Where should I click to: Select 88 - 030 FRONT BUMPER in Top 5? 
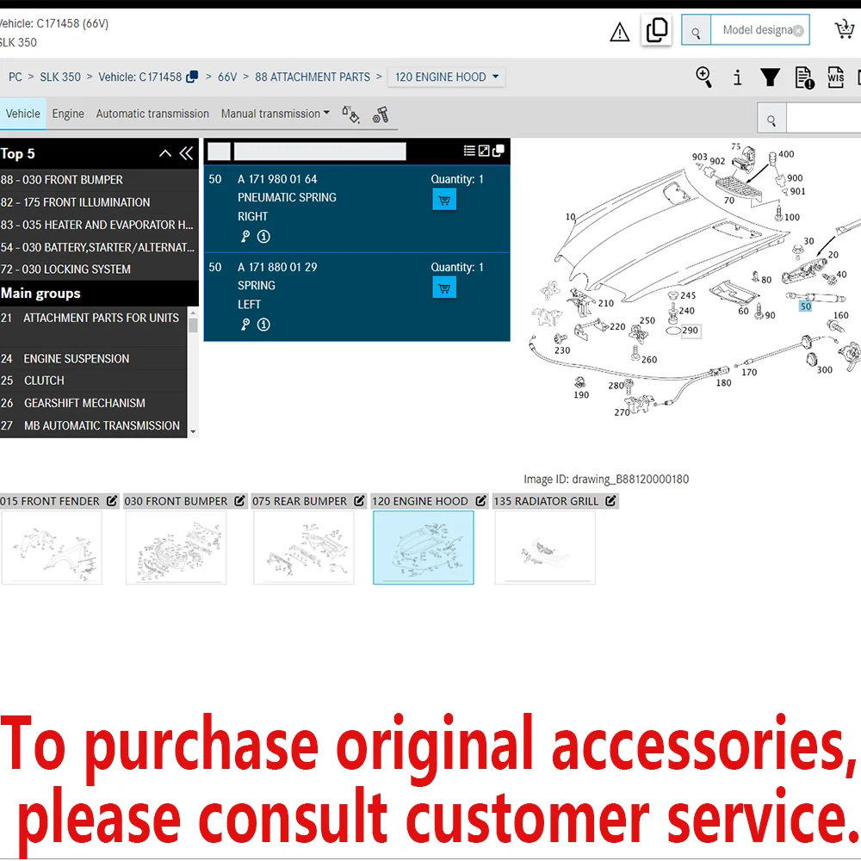point(99,180)
